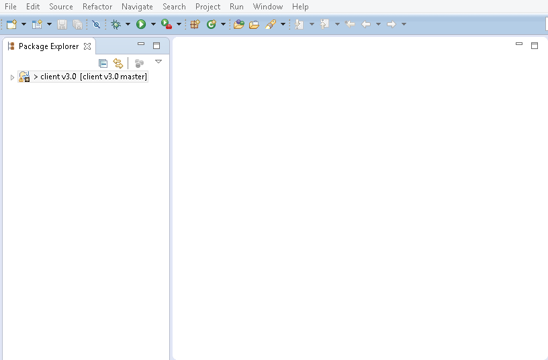This screenshot has height=360, width=548.
Task: Click the Save floppy disk icon
Action: [62, 24]
